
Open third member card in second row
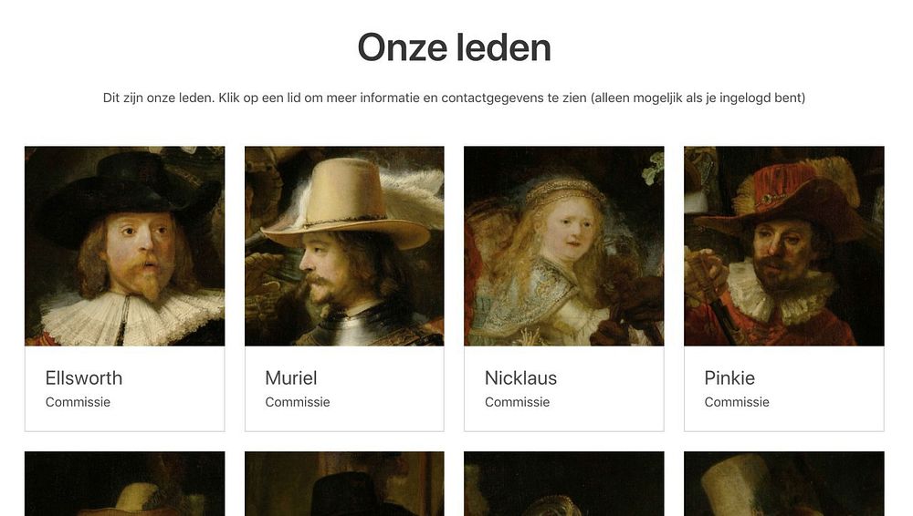click(563, 484)
